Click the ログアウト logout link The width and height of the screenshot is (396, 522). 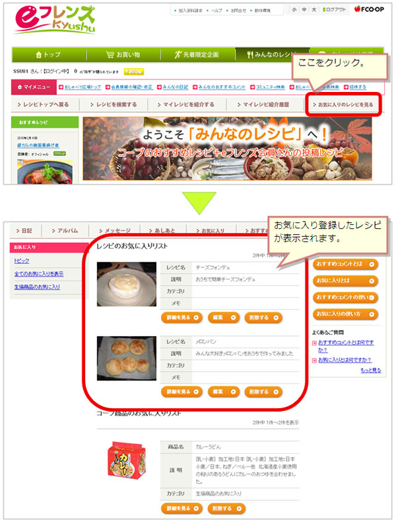[x=334, y=10]
